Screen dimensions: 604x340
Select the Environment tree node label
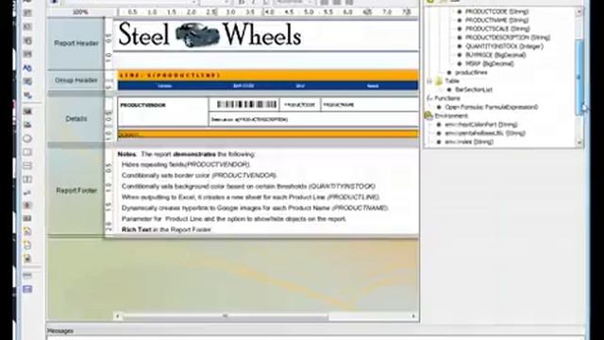pyautogui.click(x=451, y=115)
